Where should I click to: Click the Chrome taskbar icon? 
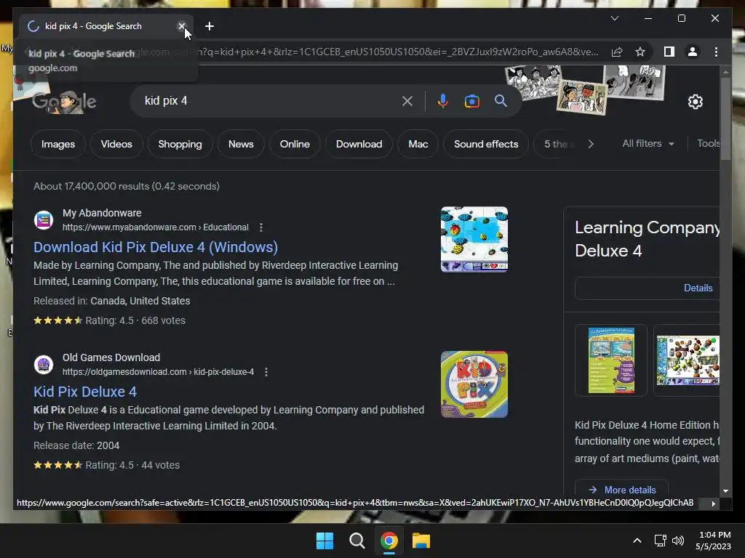click(x=389, y=541)
